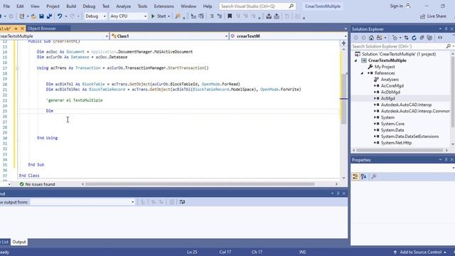Click the No issues found indicator
The height and width of the screenshot is (256, 455).
pyautogui.click(x=38, y=184)
